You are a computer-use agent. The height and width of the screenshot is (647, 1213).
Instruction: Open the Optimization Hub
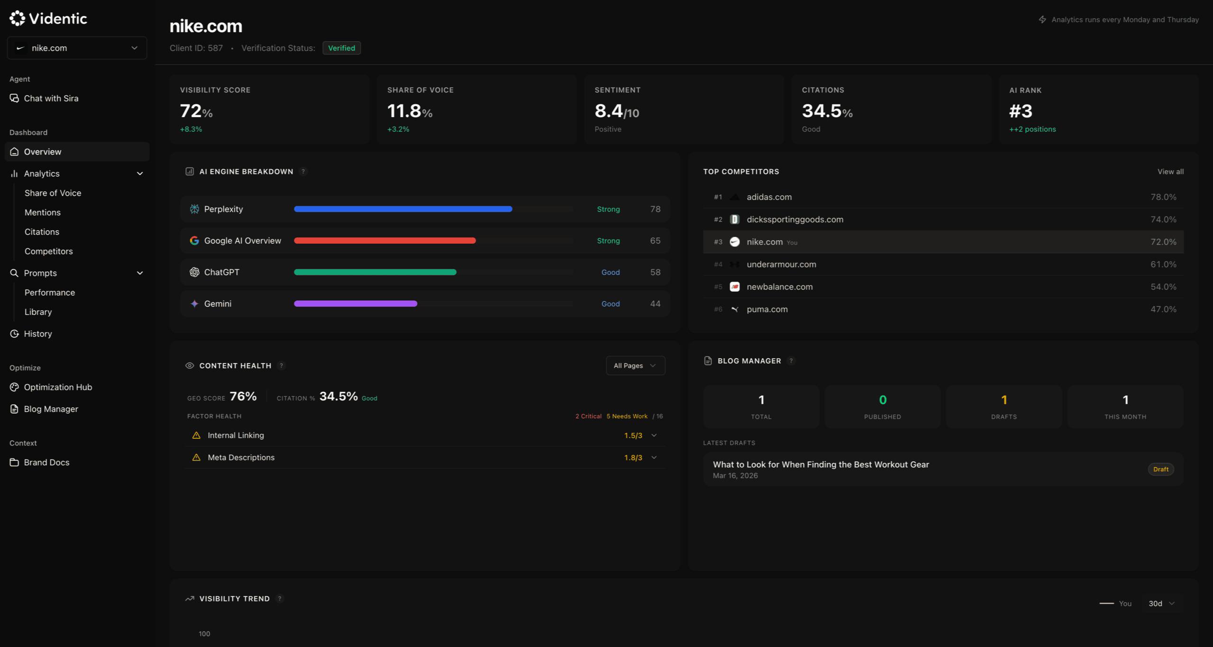(x=58, y=387)
